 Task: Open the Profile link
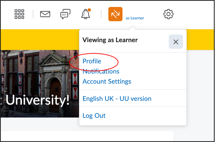pos(92,61)
